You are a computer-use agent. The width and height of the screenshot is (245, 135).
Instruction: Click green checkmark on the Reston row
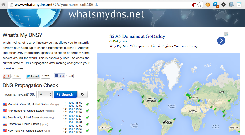[87, 124]
